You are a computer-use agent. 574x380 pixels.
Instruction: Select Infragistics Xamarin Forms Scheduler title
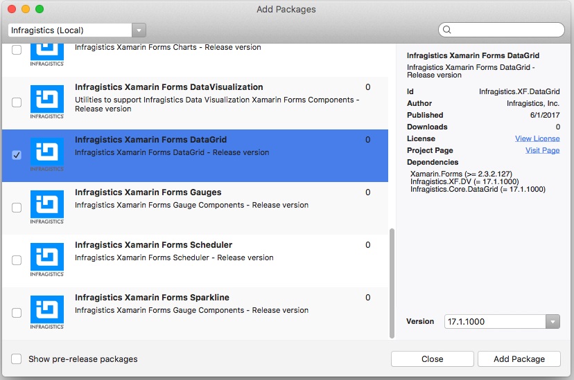(x=153, y=245)
